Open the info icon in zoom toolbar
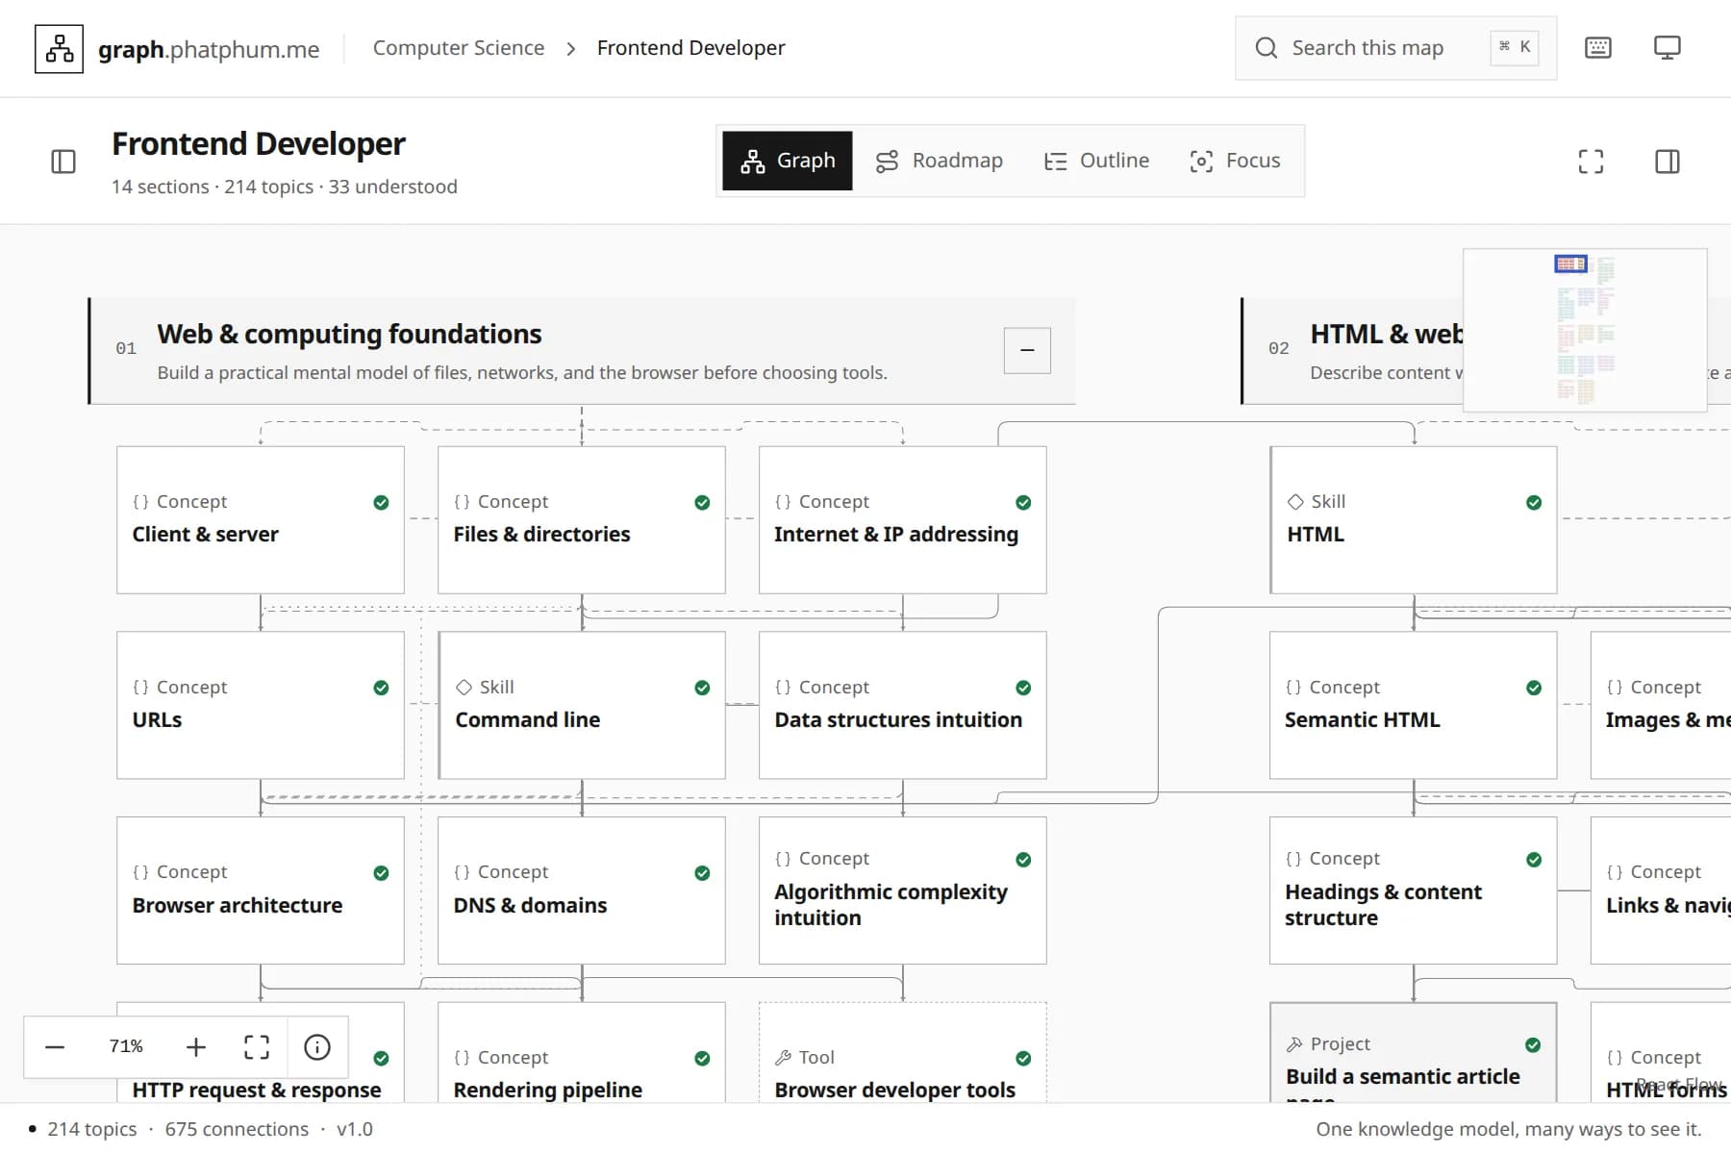The width and height of the screenshot is (1731, 1154). point(317,1046)
